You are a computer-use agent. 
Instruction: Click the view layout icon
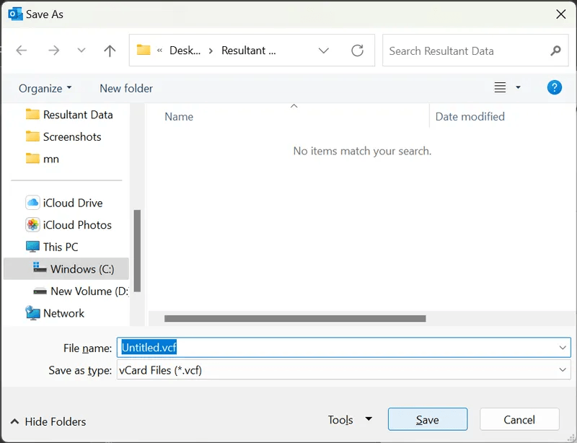[500, 87]
